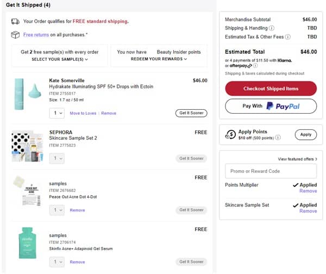The height and width of the screenshot is (274, 326).
Task: Click the free returns box icon
Action: click(x=15, y=35)
